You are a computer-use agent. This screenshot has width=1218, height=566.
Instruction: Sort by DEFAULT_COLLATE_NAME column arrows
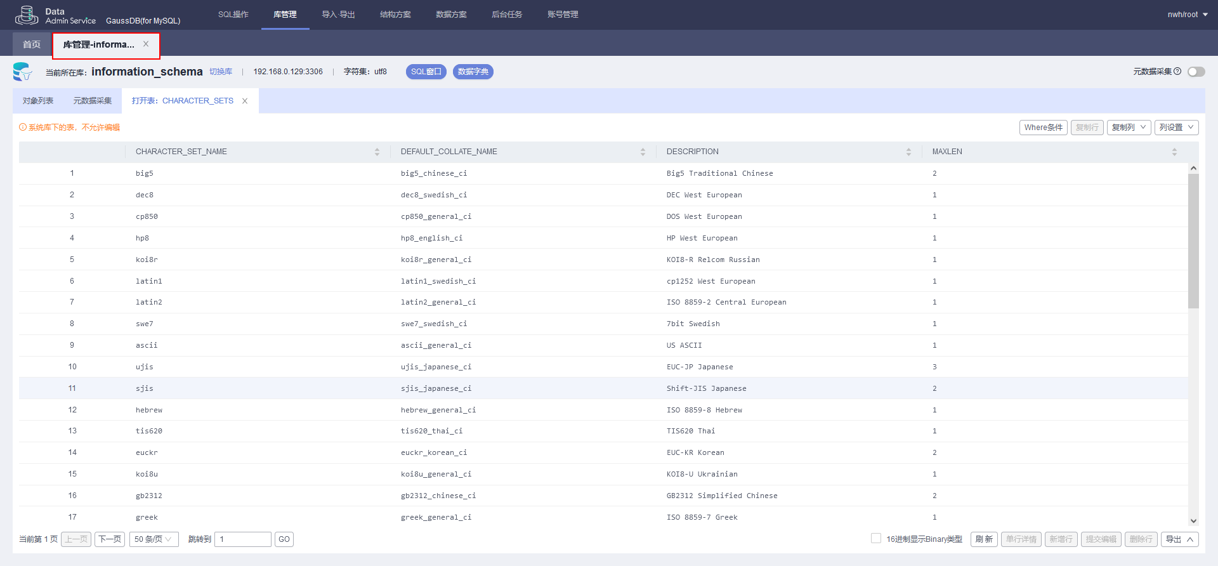tap(643, 152)
